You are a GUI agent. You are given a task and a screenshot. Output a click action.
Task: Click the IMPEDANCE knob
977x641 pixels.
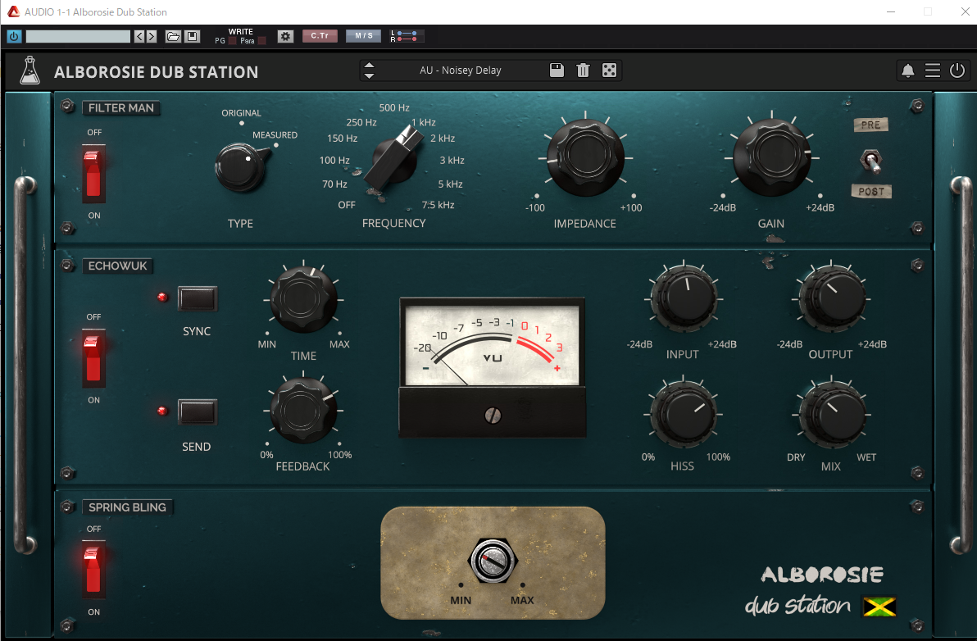[585, 157]
